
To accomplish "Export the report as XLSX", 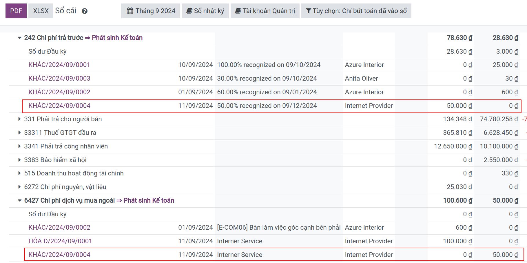I will pyautogui.click(x=41, y=11).
